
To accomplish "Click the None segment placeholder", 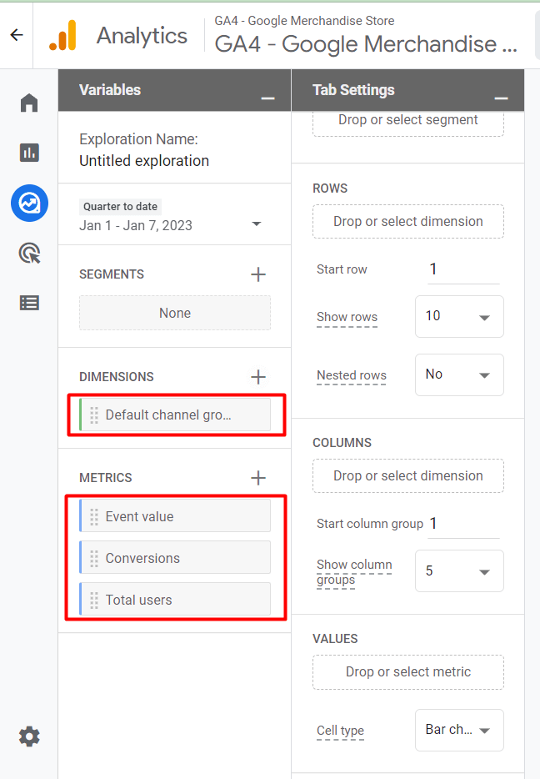I will click(x=175, y=313).
